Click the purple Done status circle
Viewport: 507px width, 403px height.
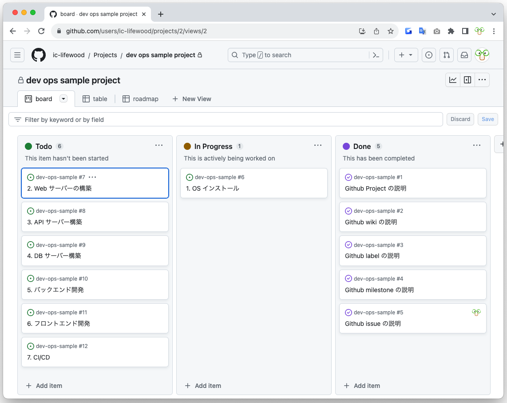(346, 146)
